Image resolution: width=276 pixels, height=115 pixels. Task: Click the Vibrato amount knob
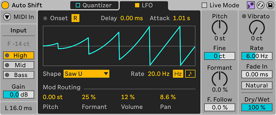[257, 28]
